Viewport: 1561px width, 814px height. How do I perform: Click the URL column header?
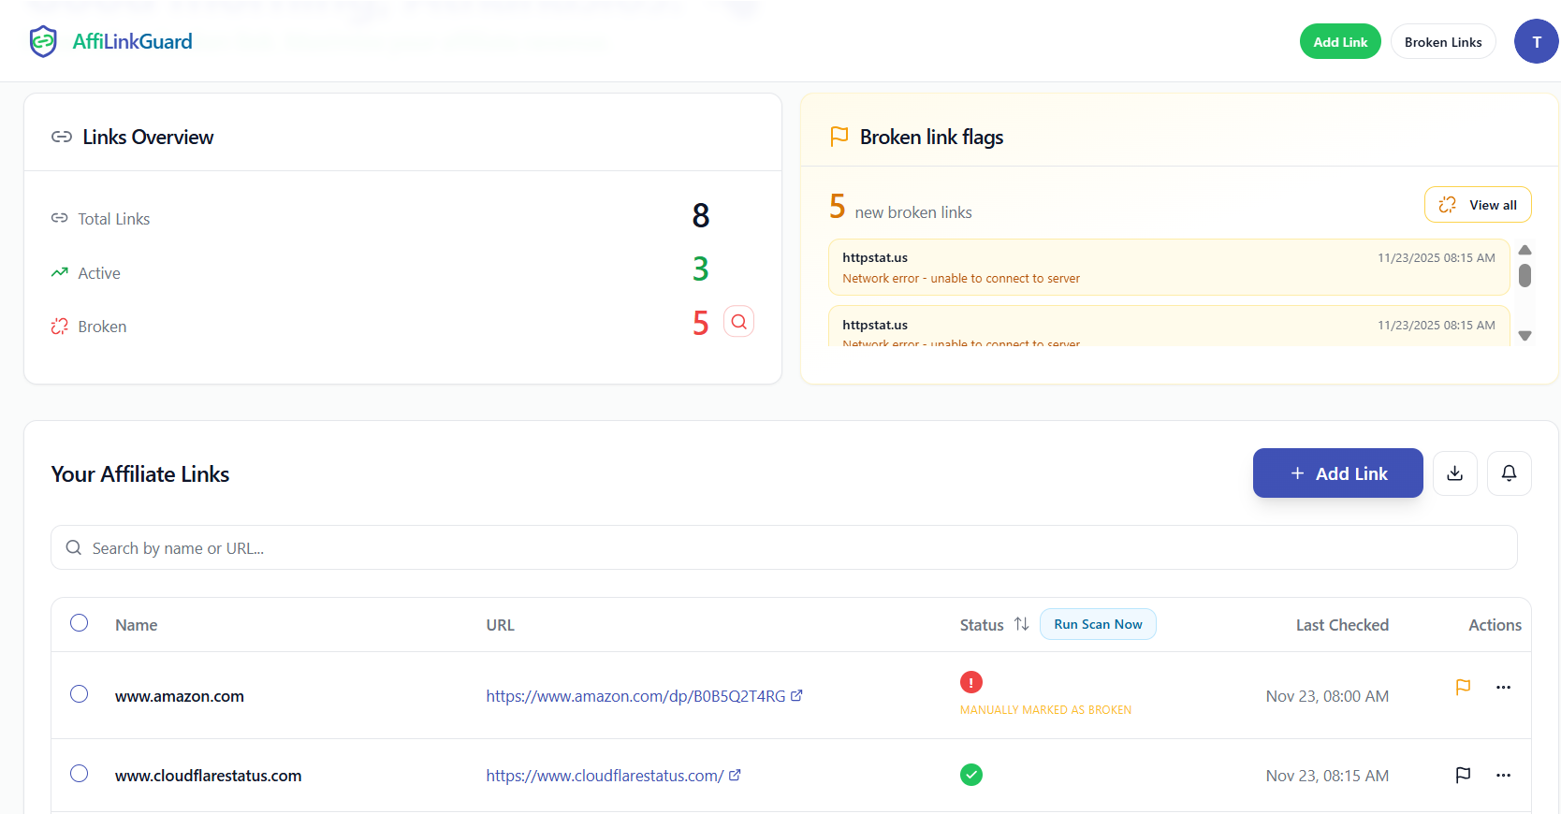pos(500,625)
